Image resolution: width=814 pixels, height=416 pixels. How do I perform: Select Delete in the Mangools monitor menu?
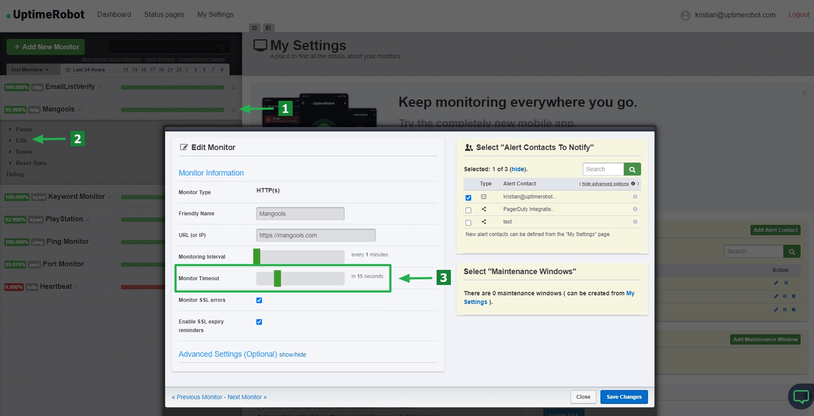(24, 152)
